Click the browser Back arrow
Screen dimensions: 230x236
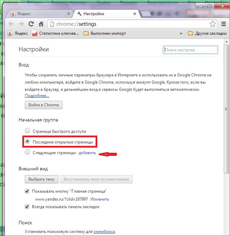[x=11, y=24]
